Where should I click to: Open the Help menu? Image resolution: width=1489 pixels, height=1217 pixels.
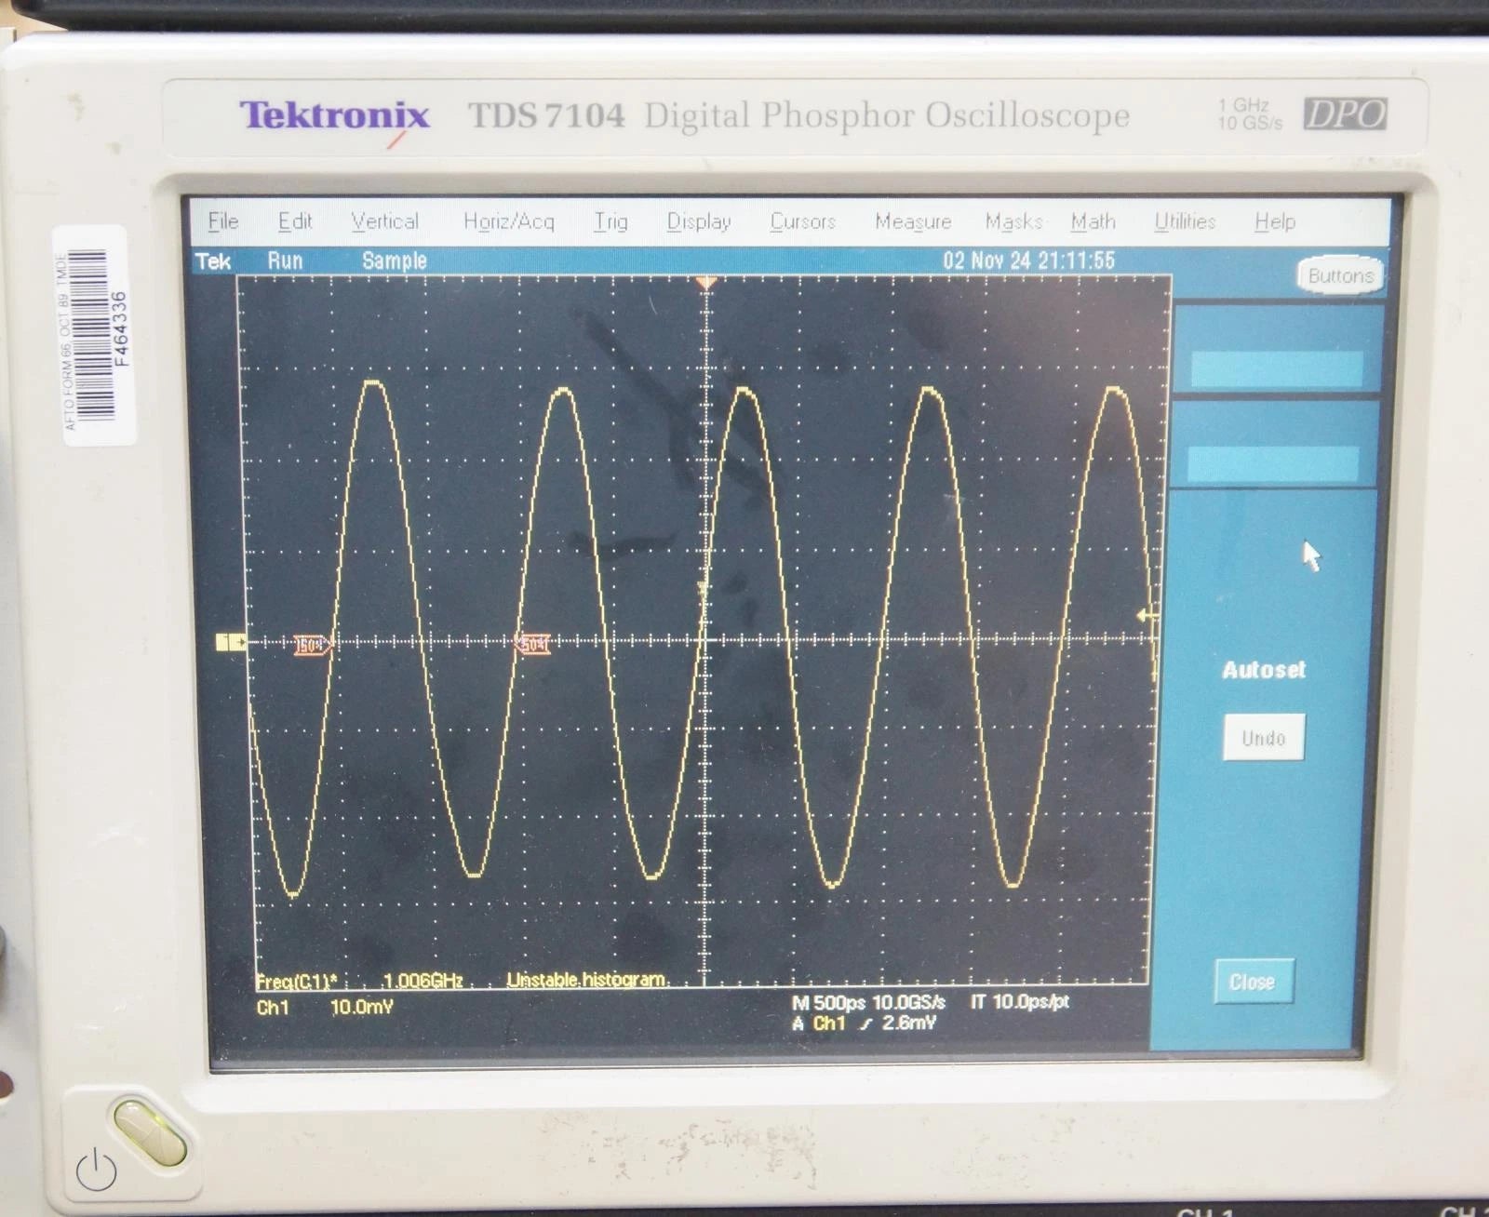[1275, 221]
